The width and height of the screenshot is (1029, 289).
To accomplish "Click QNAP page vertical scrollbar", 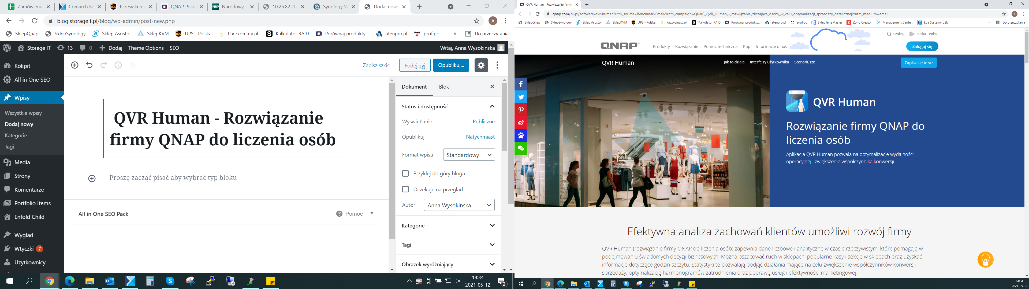I will 1026,47.
